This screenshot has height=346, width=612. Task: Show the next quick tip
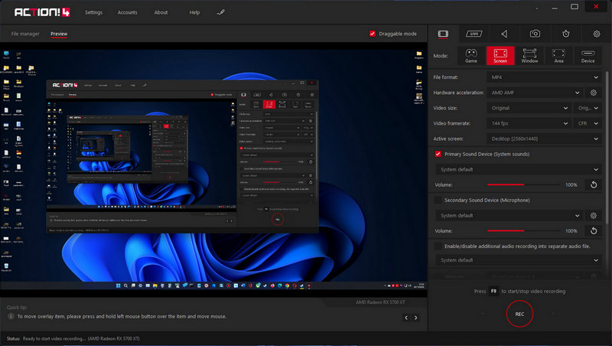[415, 318]
